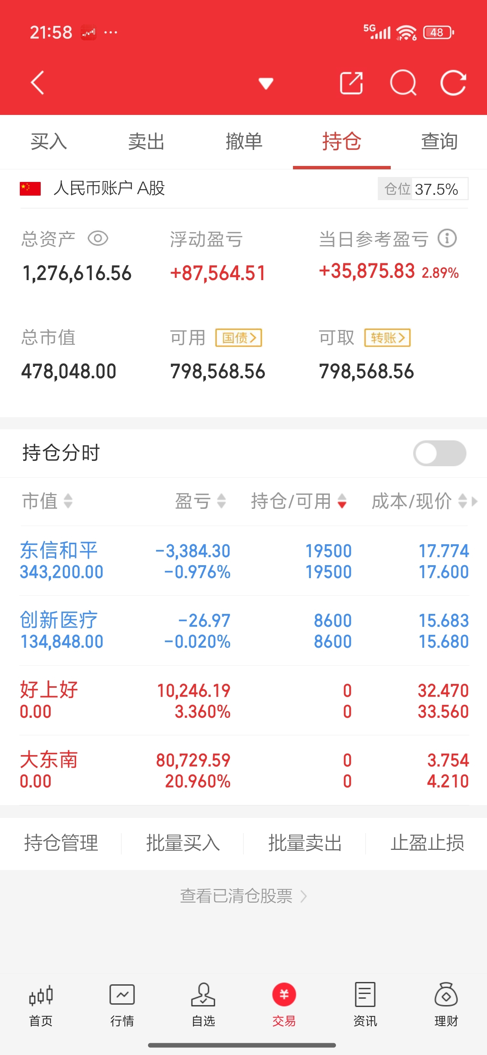Tap the back arrow icon

click(x=37, y=83)
